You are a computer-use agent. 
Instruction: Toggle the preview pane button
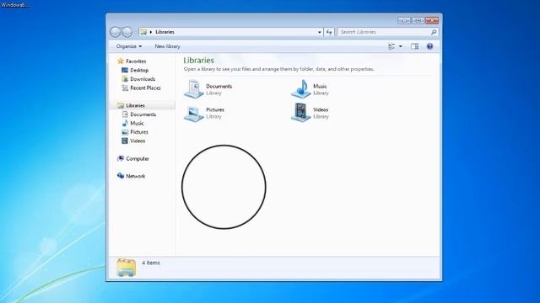[x=414, y=46]
